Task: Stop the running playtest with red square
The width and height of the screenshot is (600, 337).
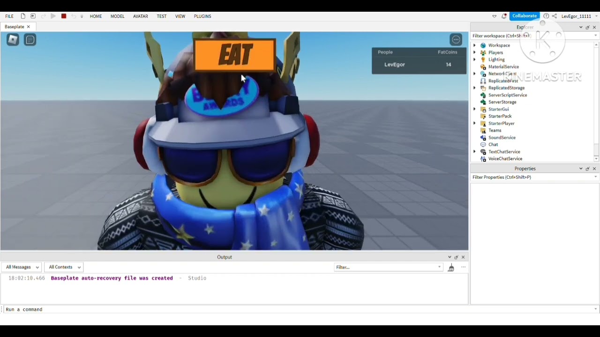Action: (64, 16)
